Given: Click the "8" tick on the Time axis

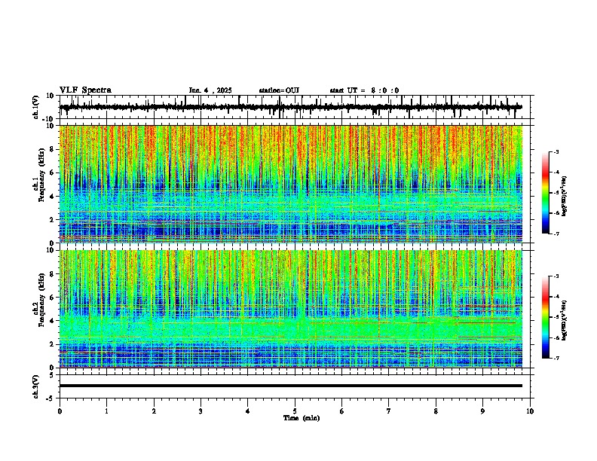Looking at the screenshot, I should [436, 411].
